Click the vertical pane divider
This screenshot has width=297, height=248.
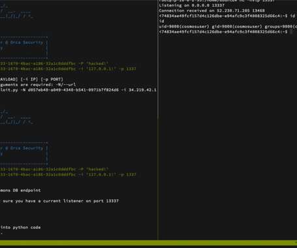click(x=158, y=120)
